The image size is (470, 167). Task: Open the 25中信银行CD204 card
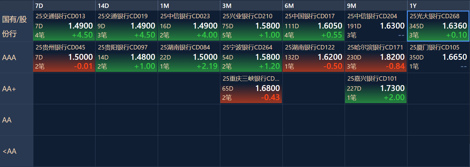click(x=376, y=26)
